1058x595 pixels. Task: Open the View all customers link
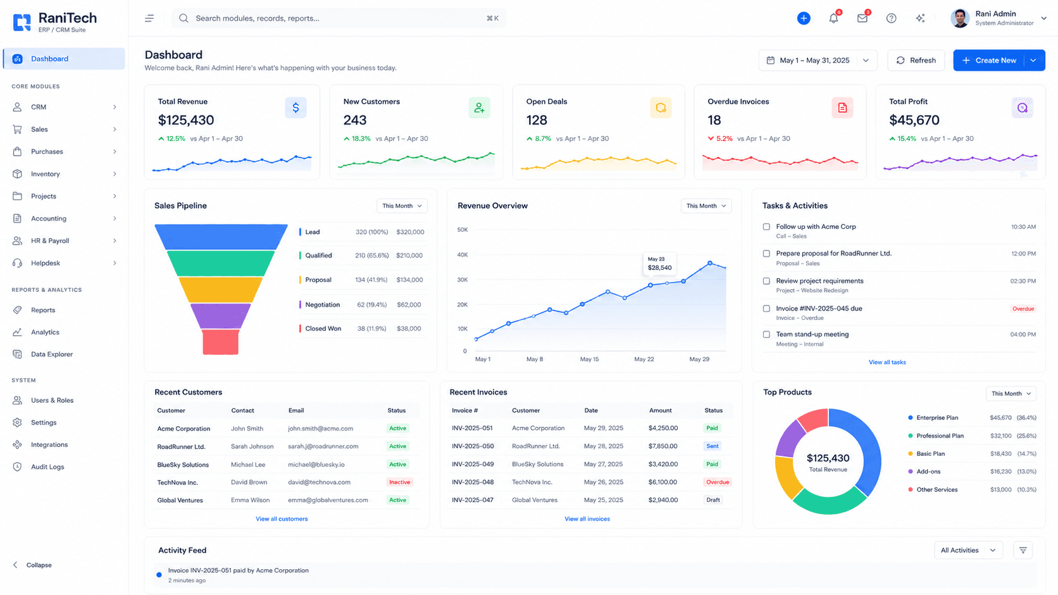(282, 518)
